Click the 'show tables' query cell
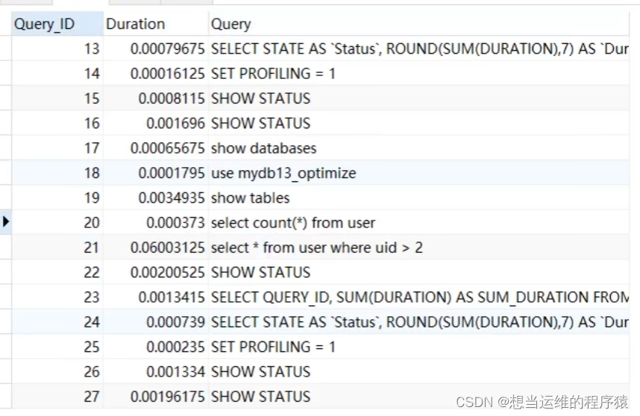This screenshot has height=416, width=640. tap(250, 198)
